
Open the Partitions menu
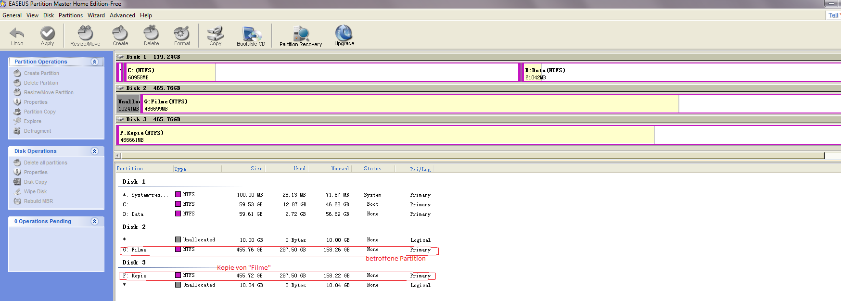71,15
